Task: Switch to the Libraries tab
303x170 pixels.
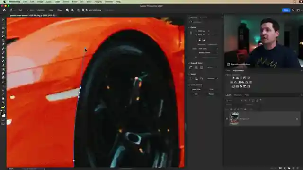Action: (x=204, y=17)
